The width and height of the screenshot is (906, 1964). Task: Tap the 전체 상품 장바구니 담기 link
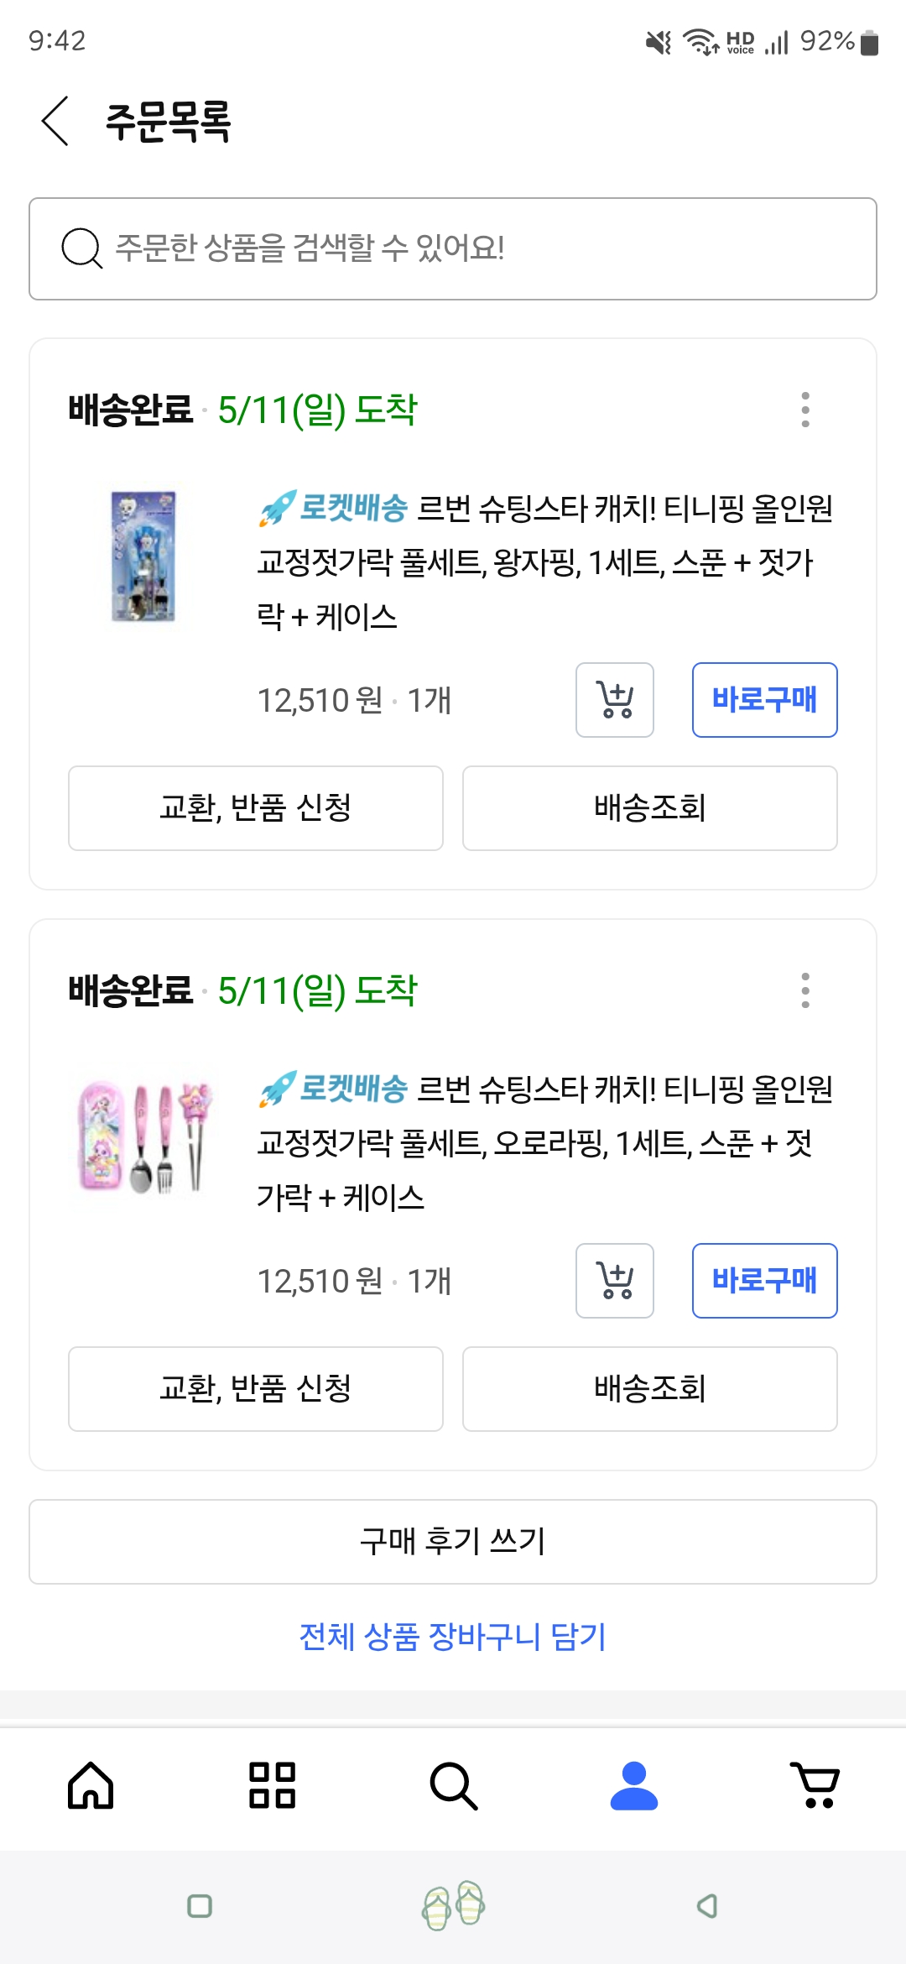[x=453, y=1637]
